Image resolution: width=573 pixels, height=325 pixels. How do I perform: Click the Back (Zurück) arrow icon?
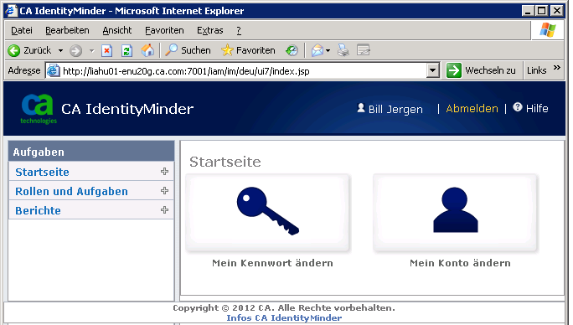[x=14, y=50]
